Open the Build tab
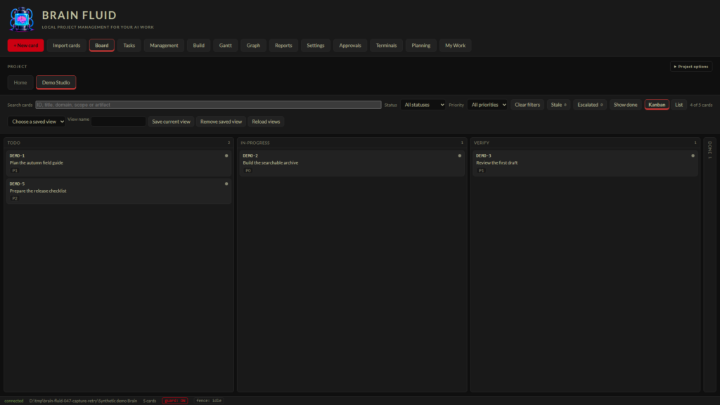720x405 pixels. pos(199,46)
